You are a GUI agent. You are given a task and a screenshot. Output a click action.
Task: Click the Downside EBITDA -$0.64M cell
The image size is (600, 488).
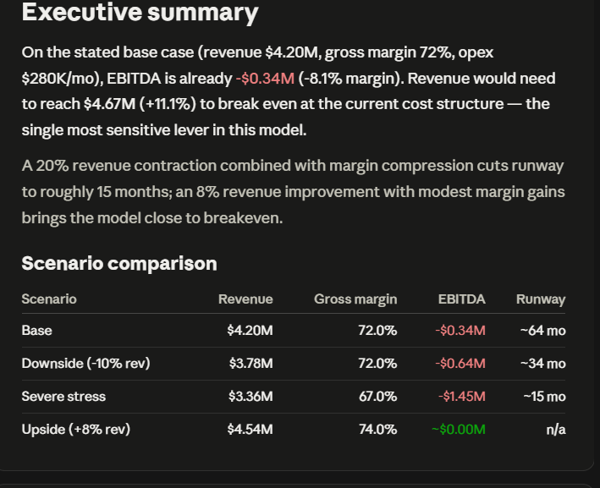(460, 364)
